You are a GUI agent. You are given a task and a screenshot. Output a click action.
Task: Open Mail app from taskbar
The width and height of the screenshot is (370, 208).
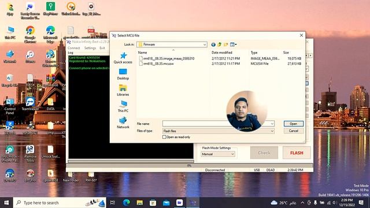(x=166, y=203)
